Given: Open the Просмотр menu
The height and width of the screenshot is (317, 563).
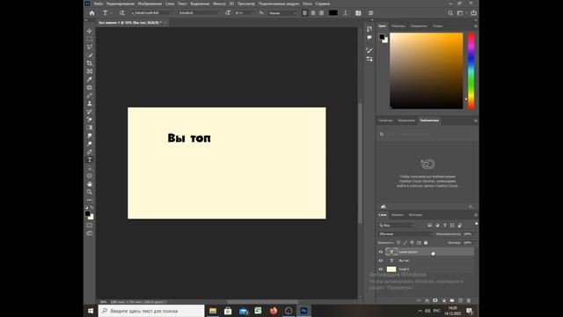Looking at the screenshot, I should coord(246,4).
